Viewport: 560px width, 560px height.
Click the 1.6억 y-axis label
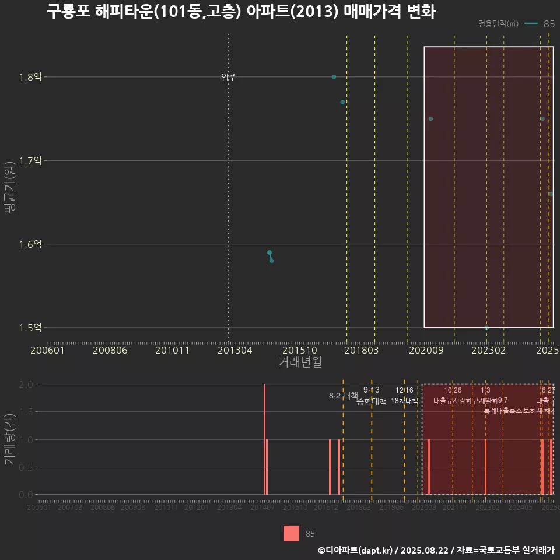pos(30,244)
